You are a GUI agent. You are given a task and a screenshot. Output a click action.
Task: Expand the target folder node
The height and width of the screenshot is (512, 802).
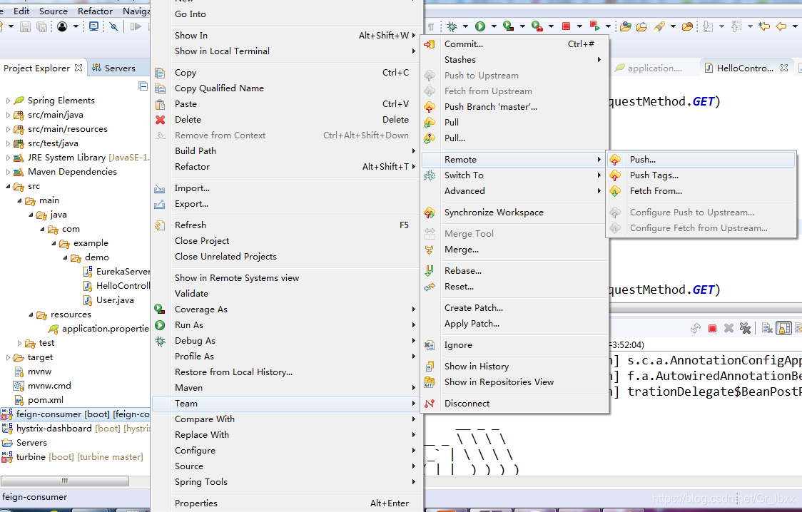click(8, 358)
